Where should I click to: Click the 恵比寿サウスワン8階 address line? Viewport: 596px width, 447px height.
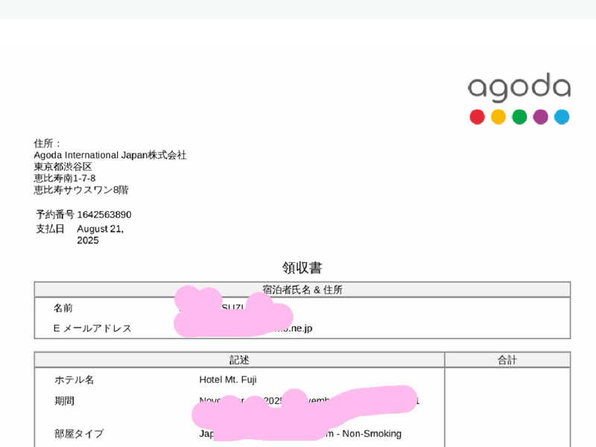81,190
